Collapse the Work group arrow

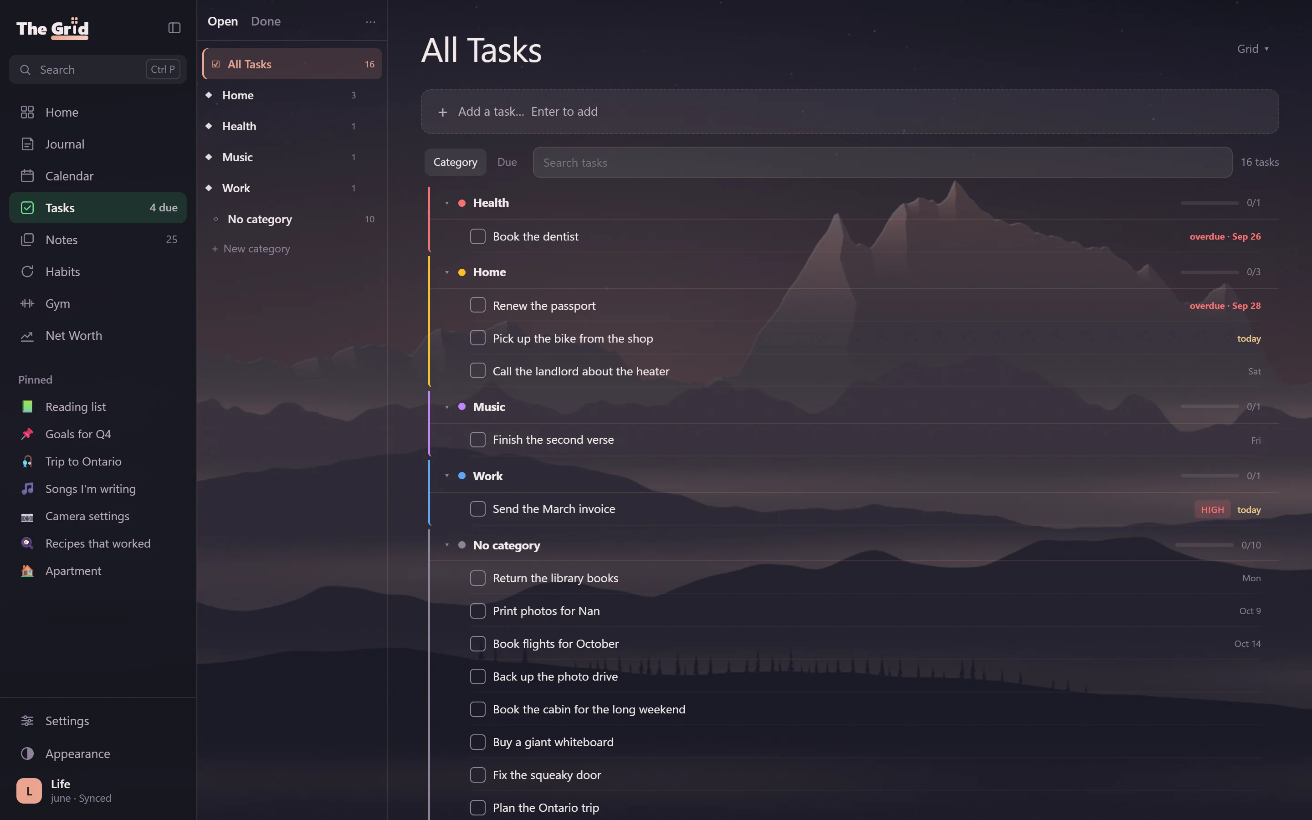point(447,476)
